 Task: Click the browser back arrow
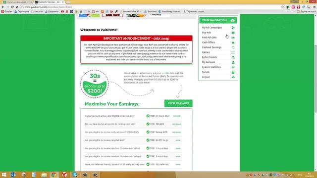click(3, 7)
